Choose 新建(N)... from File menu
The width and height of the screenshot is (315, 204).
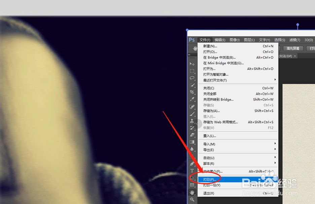coord(238,46)
